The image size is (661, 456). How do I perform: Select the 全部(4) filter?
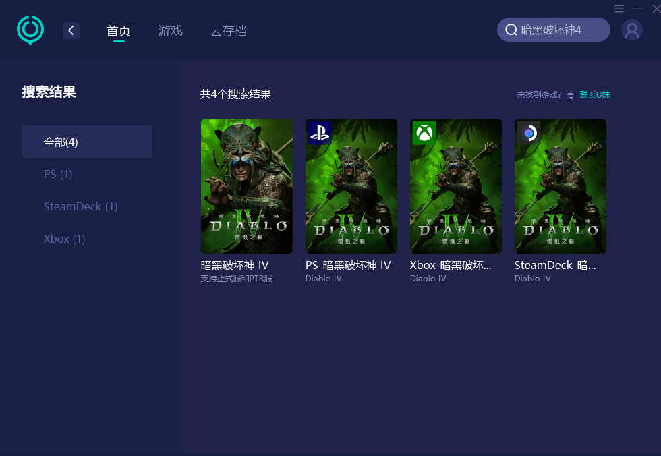(86, 142)
